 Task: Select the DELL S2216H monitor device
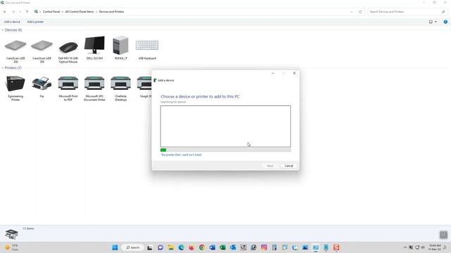coord(94,48)
